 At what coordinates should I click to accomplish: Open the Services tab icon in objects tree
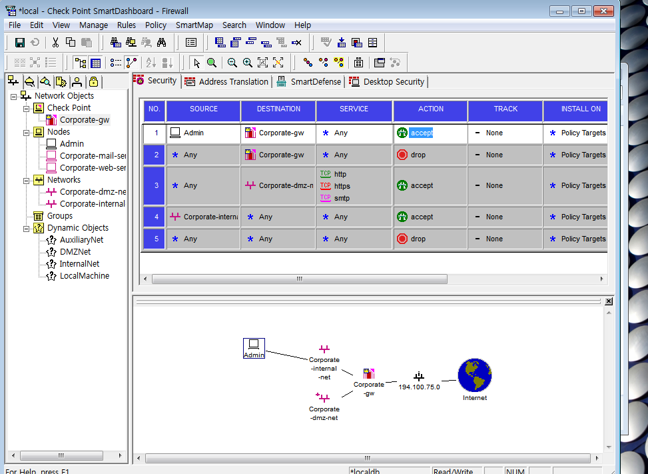29,81
